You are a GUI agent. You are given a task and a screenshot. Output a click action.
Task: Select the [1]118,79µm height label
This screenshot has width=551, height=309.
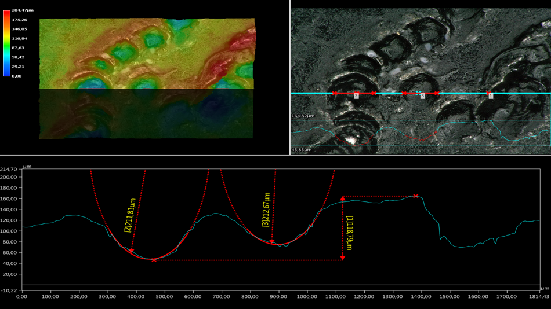[350, 233]
